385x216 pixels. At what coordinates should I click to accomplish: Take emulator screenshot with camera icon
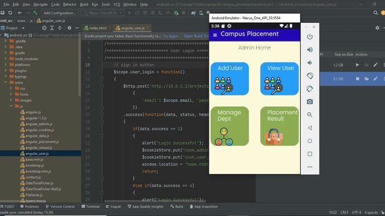[x=310, y=101]
